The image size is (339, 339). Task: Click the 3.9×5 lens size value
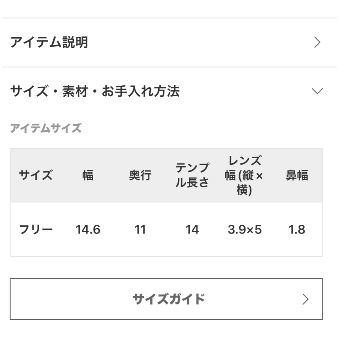245,229
